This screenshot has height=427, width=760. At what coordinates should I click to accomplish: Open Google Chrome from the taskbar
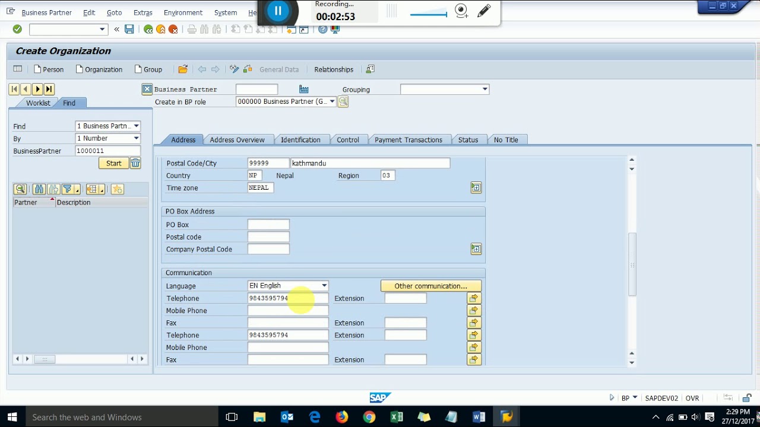pyautogui.click(x=369, y=417)
